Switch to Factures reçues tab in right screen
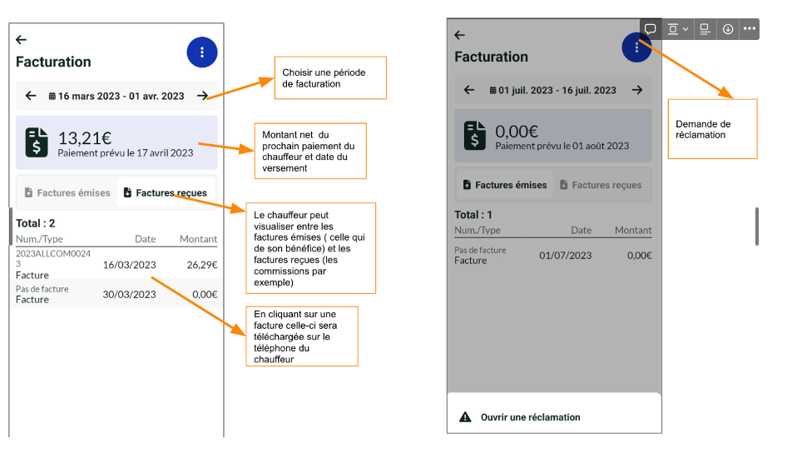The image size is (792, 453). pos(601,185)
